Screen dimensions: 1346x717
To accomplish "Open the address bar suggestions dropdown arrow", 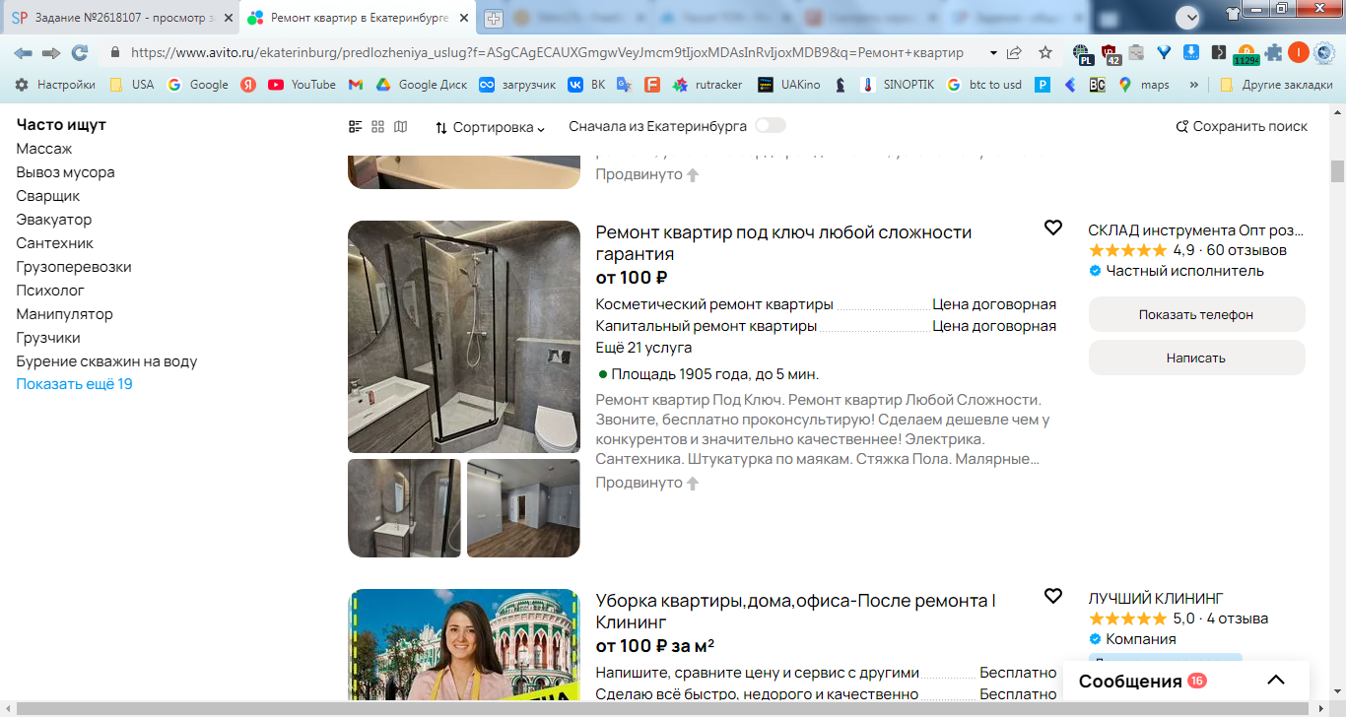I will [x=992, y=53].
